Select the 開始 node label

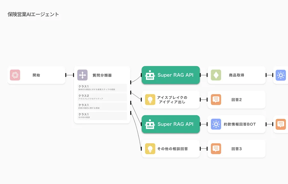36,75
